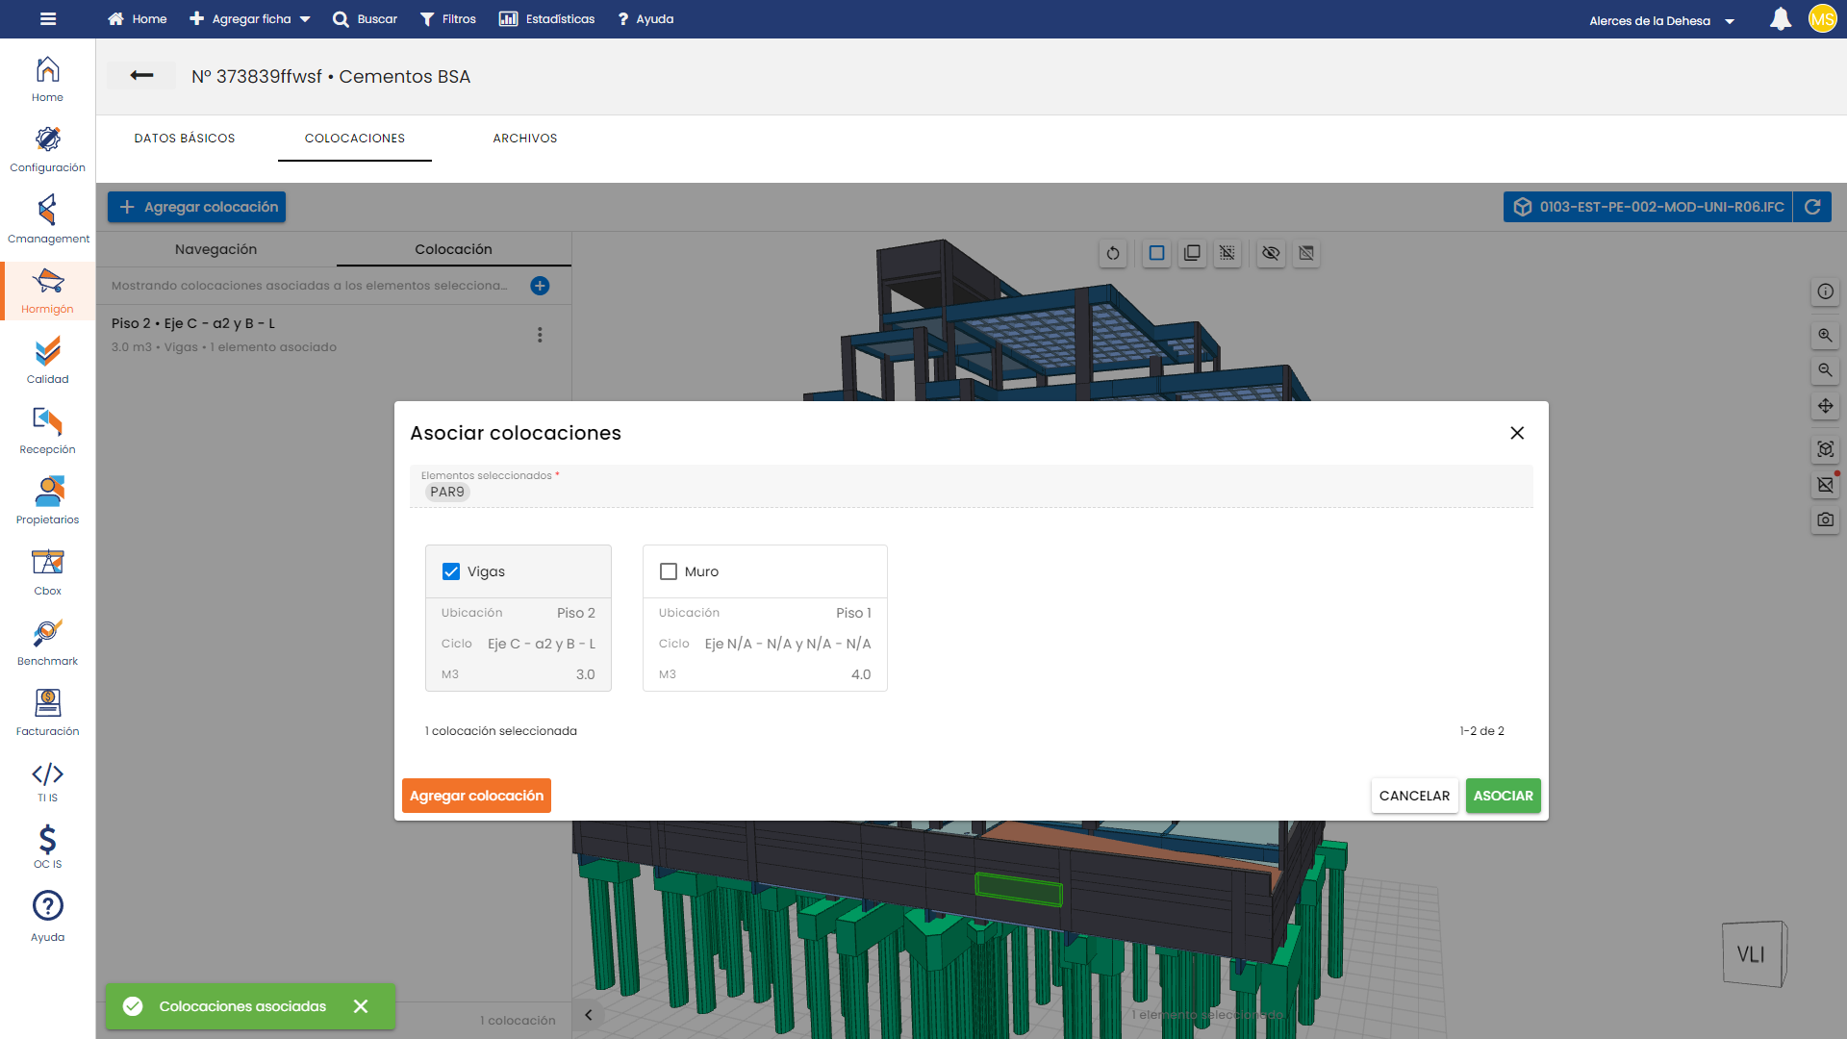Viewport: 1847px width, 1039px height.
Task: Click the green ASOCIAR button
Action: click(1503, 796)
